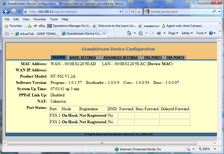Click the Compatibility View icon
The height and width of the screenshot is (154, 224).
126,12
